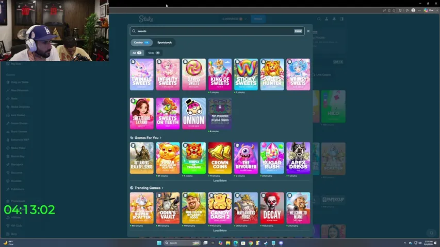Image resolution: width=440 pixels, height=247 pixels.
Task: Show hidden system tray icons
Action: [x=404, y=243]
